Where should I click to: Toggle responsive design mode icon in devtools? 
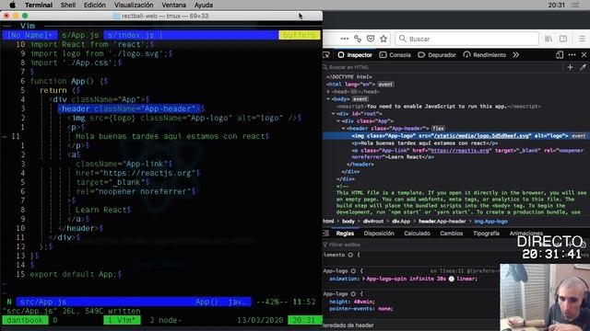point(560,55)
